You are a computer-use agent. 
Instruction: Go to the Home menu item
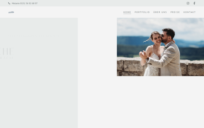coord(127,12)
